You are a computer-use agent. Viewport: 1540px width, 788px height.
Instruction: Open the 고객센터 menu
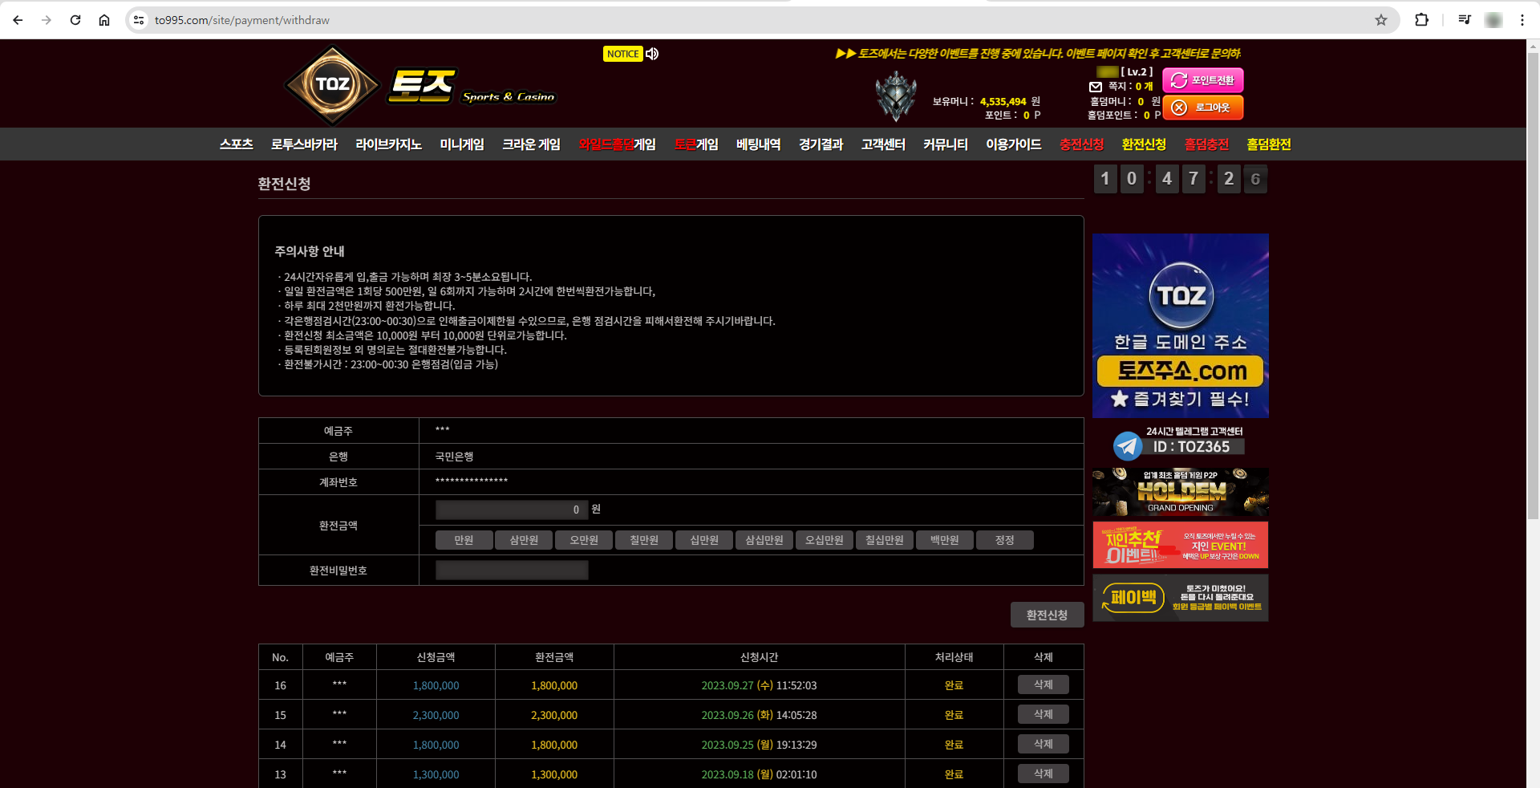click(x=883, y=144)
